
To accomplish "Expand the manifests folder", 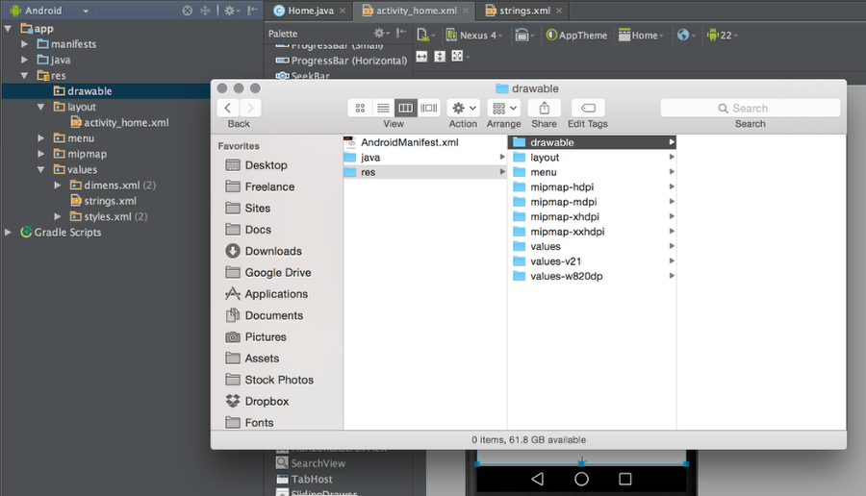I will tap(24, 43).
